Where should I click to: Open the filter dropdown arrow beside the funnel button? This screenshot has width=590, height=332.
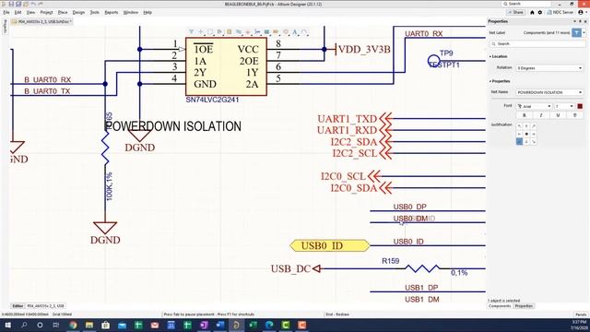tap(584, 33)
